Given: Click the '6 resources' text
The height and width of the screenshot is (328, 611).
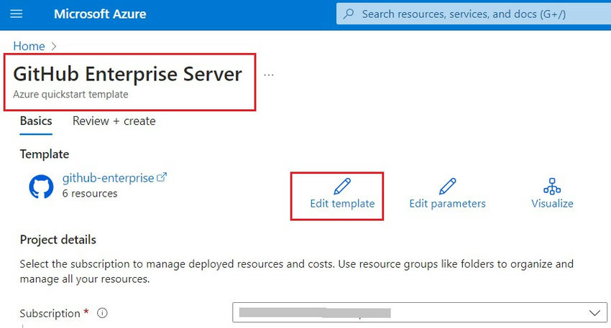Looking at the screenshot, I should [90, 193].
